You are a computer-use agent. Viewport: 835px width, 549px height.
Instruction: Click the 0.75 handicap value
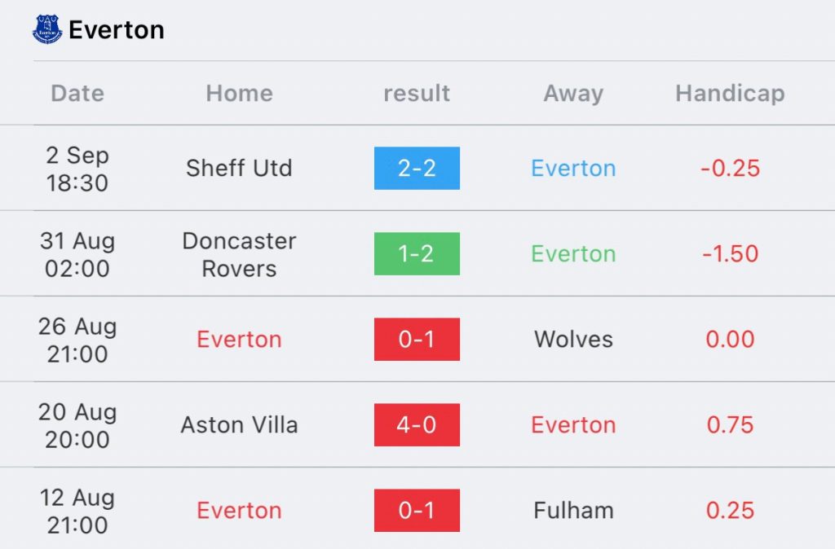730,425
